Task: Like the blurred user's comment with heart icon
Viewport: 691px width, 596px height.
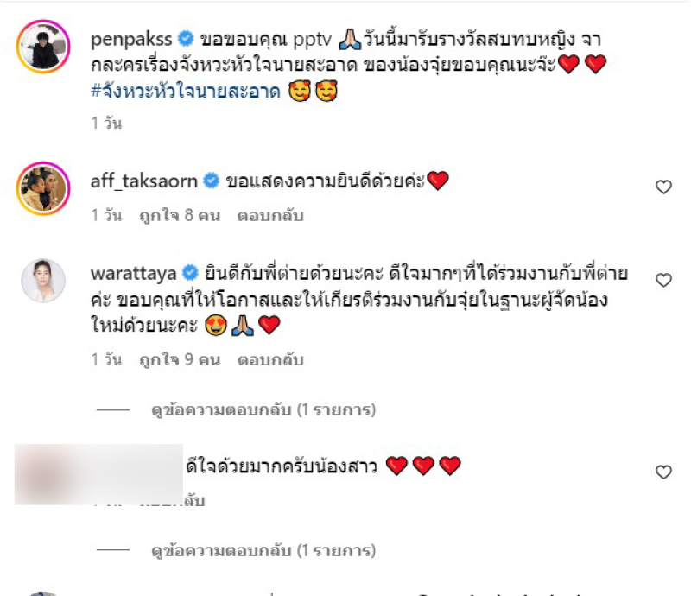Action: pos(663,472)
